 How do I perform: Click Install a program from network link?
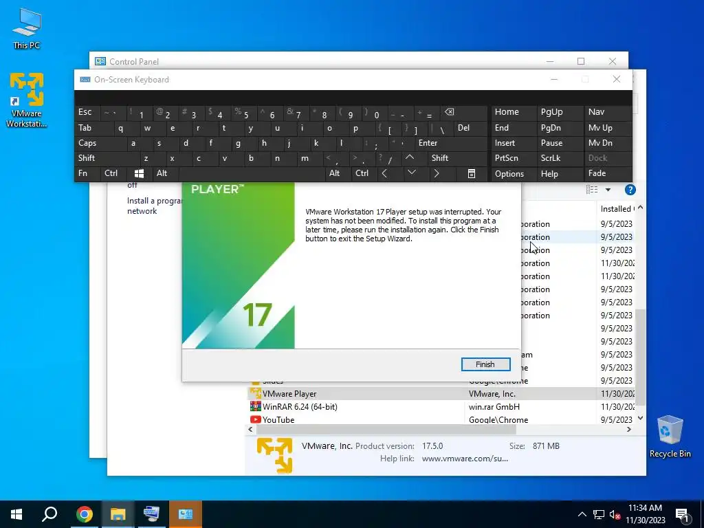(x=155, y=206)
